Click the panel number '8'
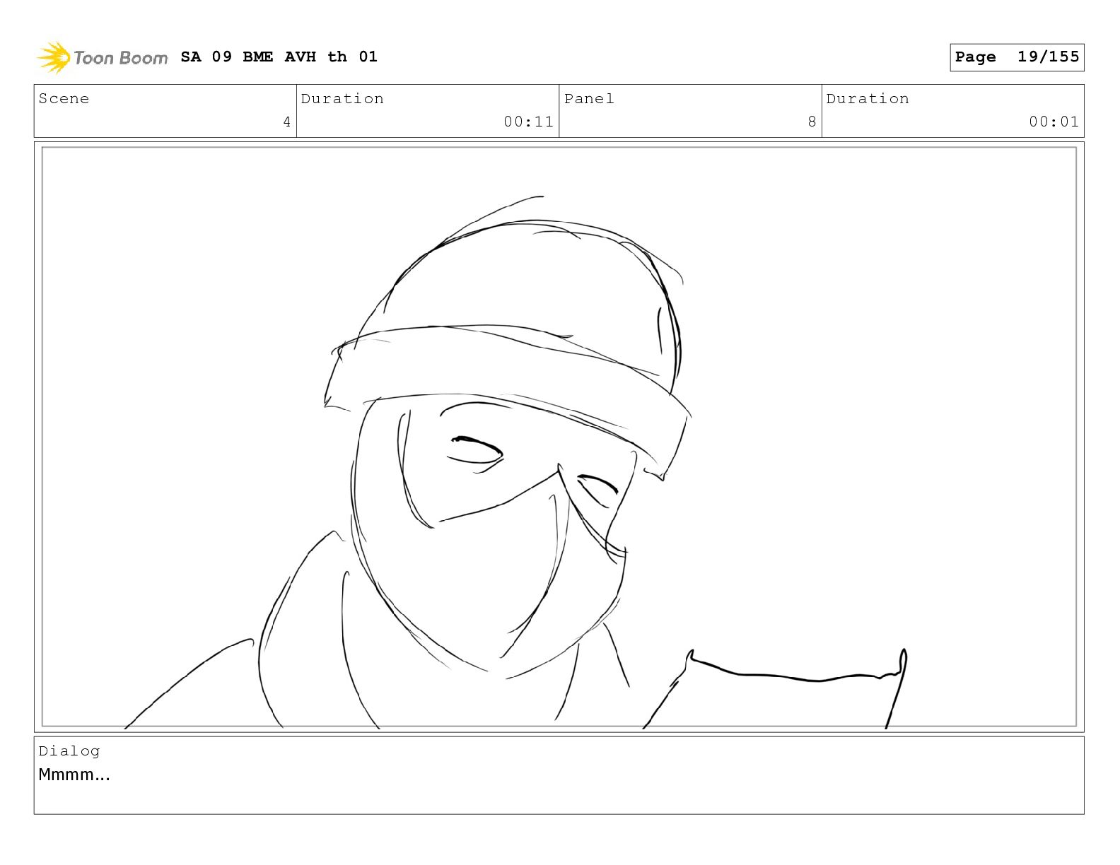The height and width of the screenshot is (865, 1120). coord(812,122)
